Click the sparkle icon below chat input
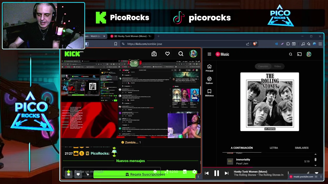 click(88, 174)
